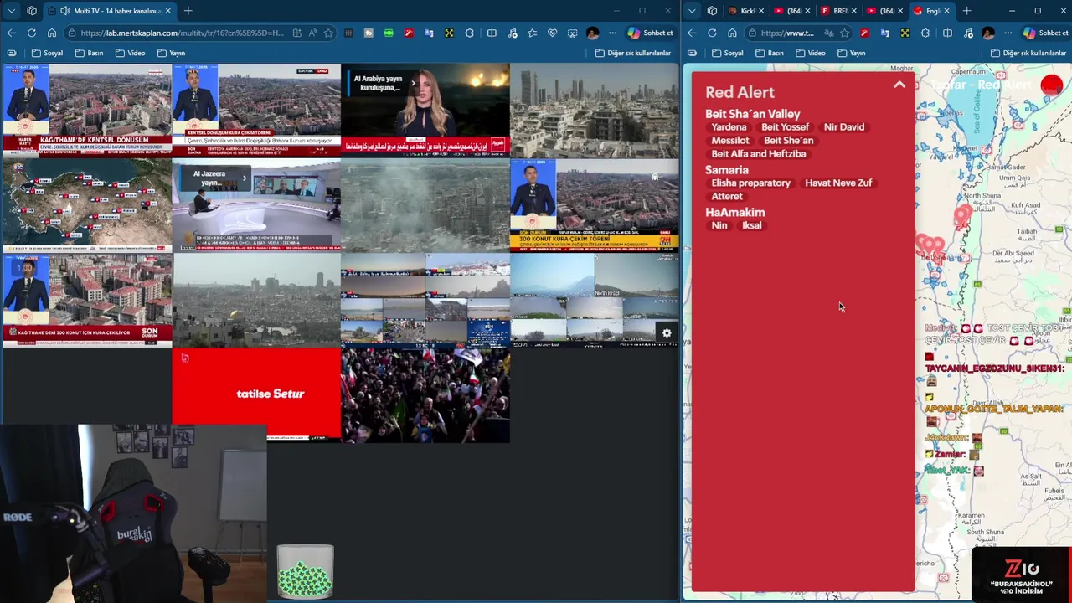The width and height of the screenshot is (1072, 603).
Task: Open Sosyal bookmark folder in Red Alert window
Action: coord(727,53)
